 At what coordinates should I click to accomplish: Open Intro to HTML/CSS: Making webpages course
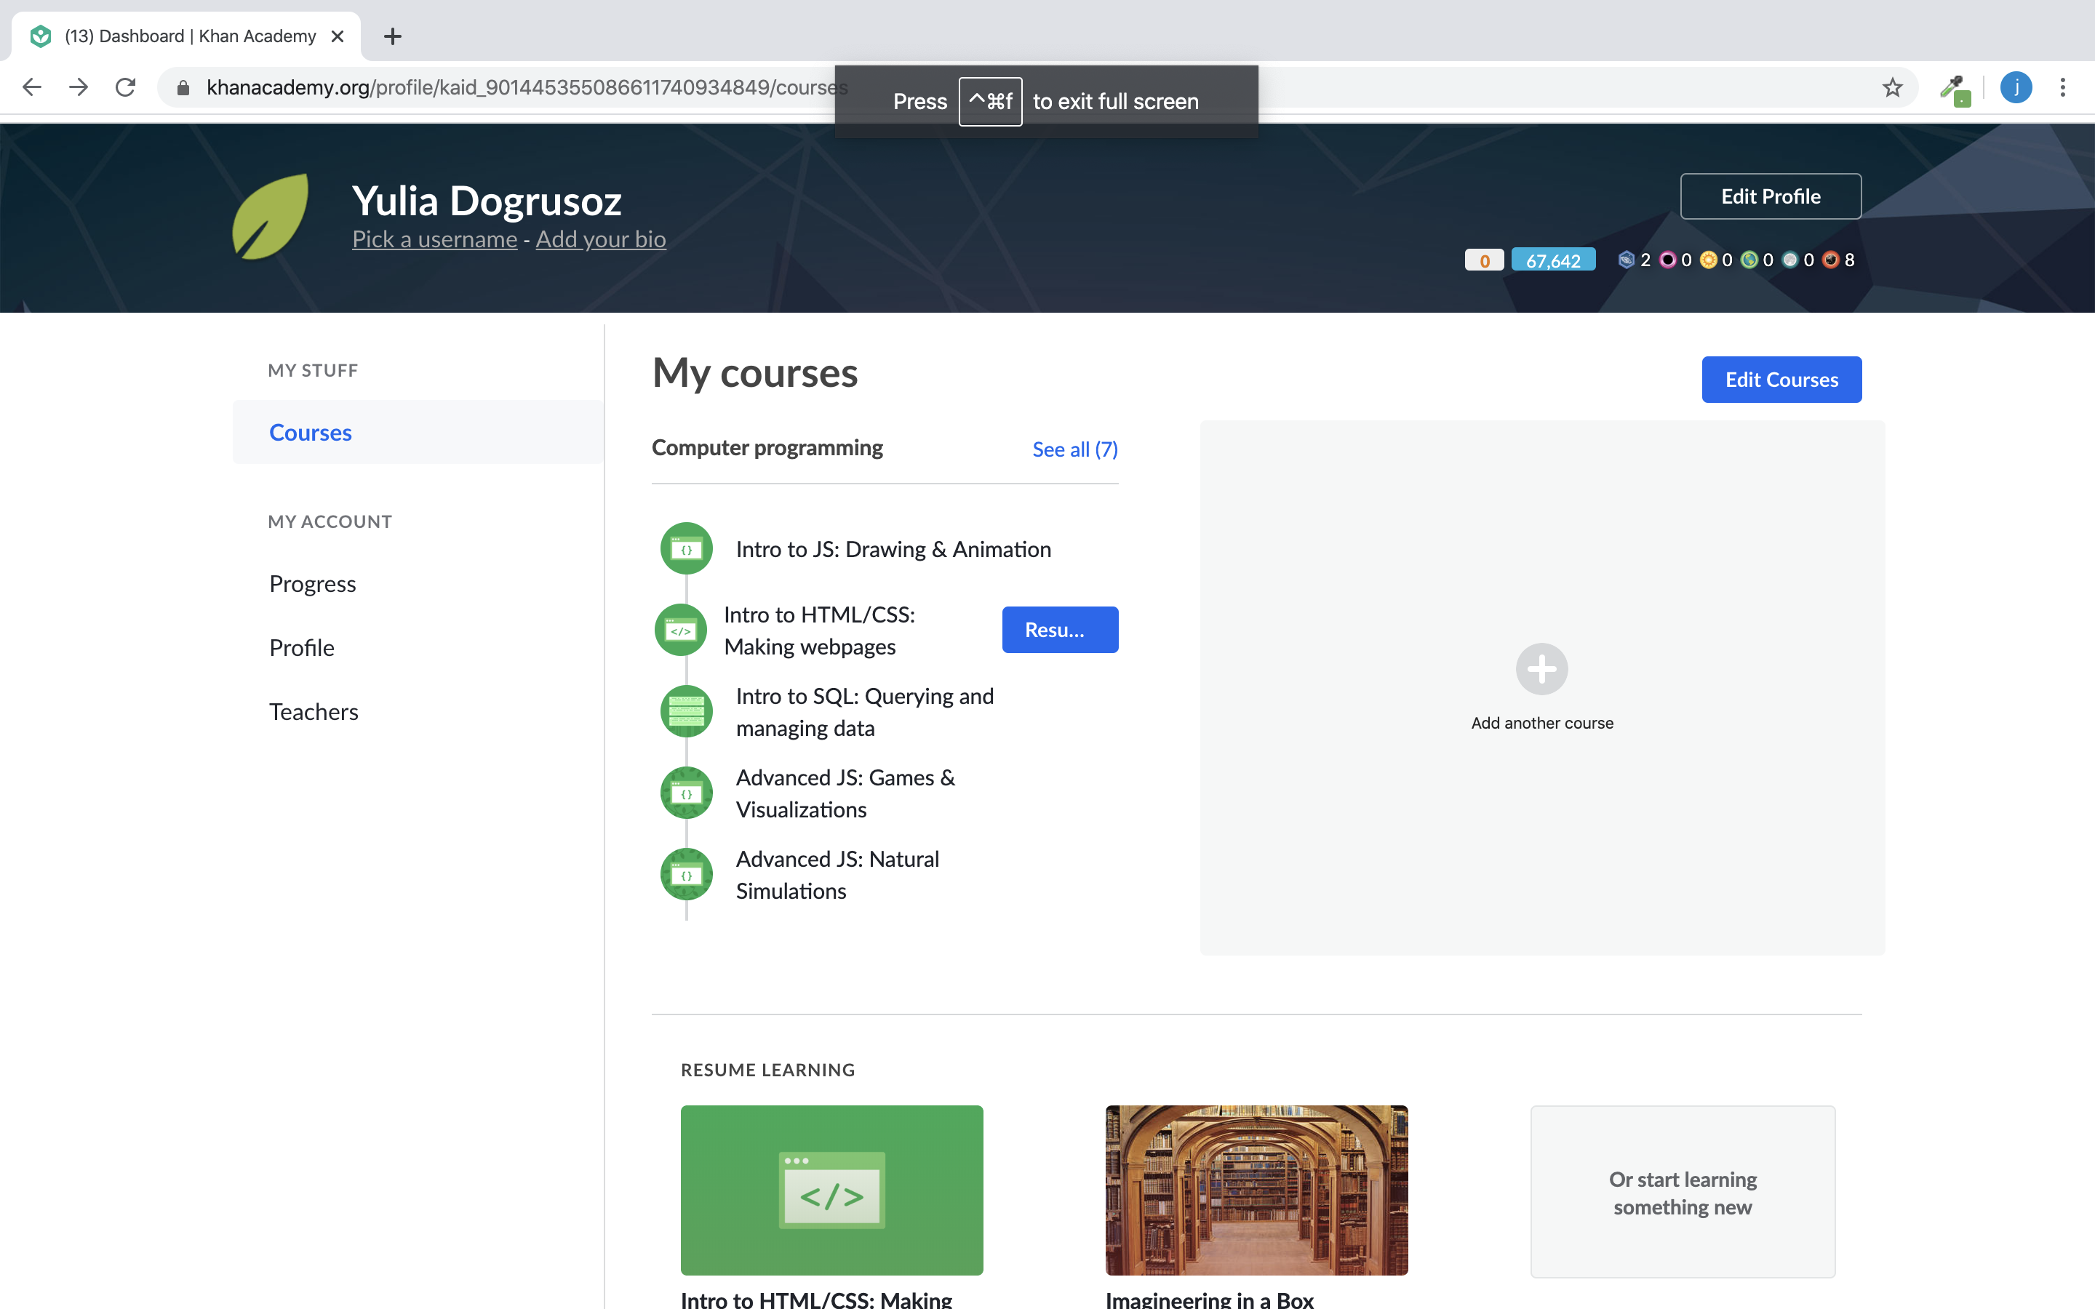click(819, 631)
